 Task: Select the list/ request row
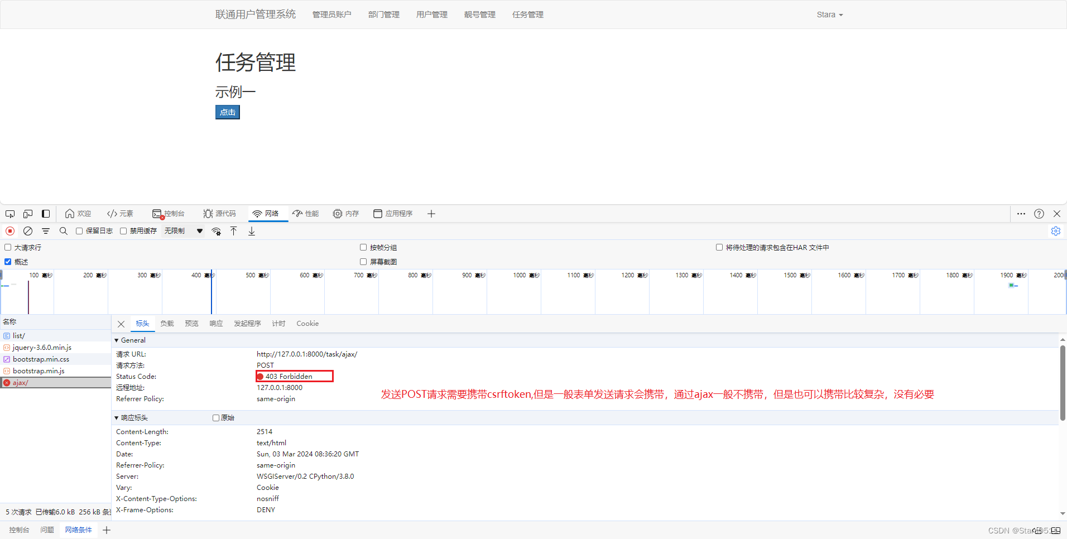click(56, 336)
